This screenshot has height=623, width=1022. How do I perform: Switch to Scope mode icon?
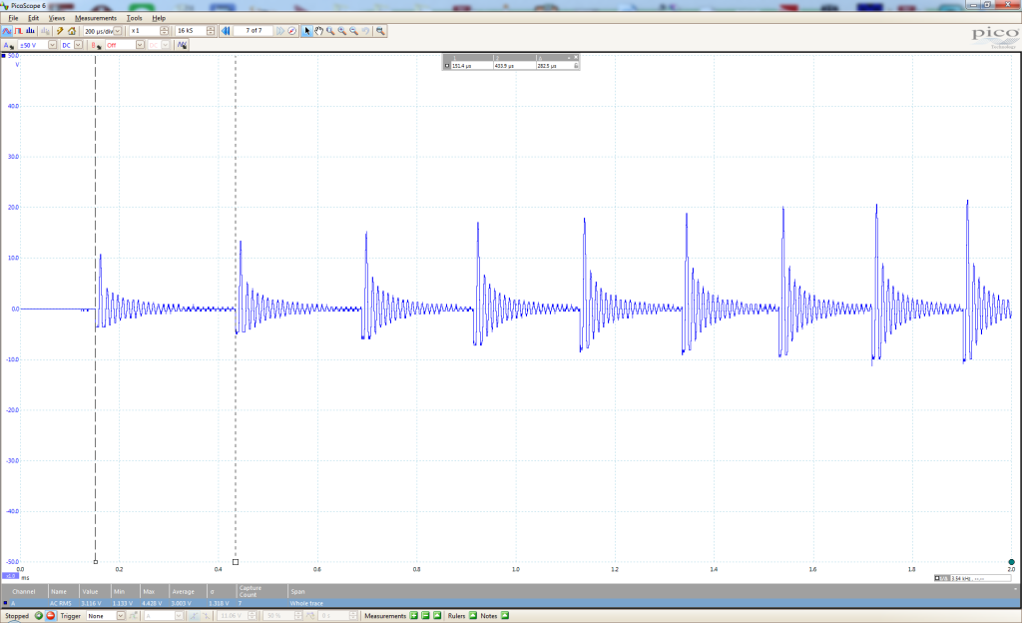[x=7, y=31]
